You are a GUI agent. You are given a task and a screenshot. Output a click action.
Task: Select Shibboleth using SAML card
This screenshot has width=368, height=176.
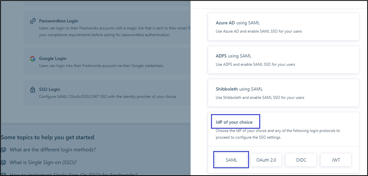click(x=283, y=93)
